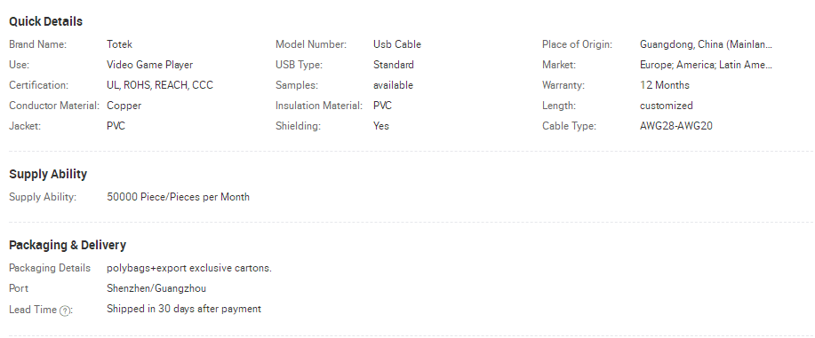This screenshot has height=338, width=815.
Task: Select the Totek brand name value
Action: click(x=120, y=44)
